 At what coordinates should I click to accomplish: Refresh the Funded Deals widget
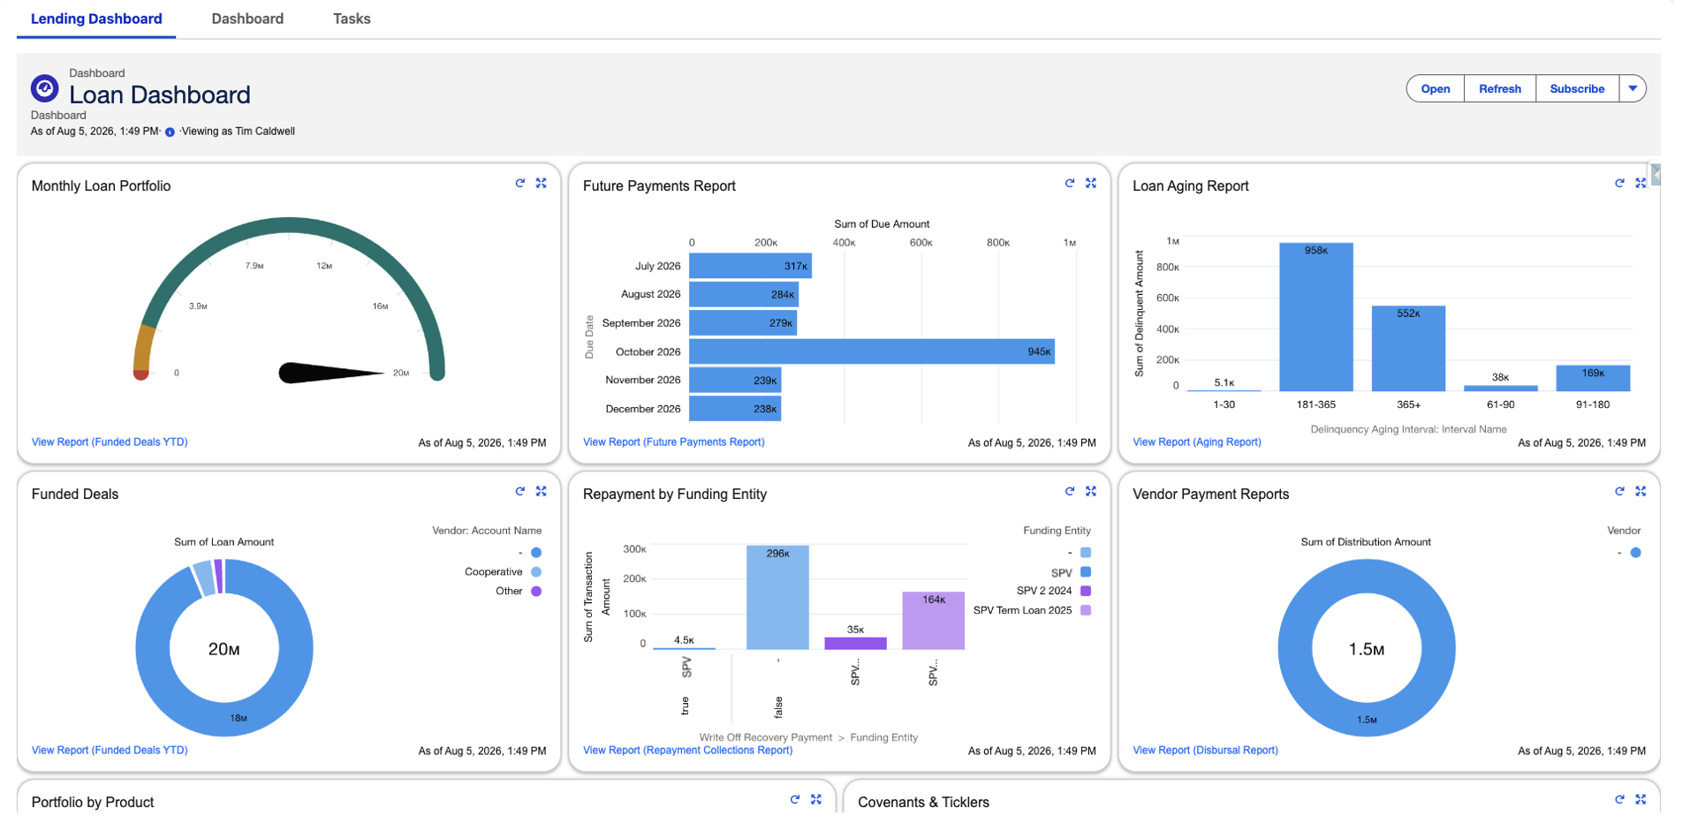(x=520, y=491)
